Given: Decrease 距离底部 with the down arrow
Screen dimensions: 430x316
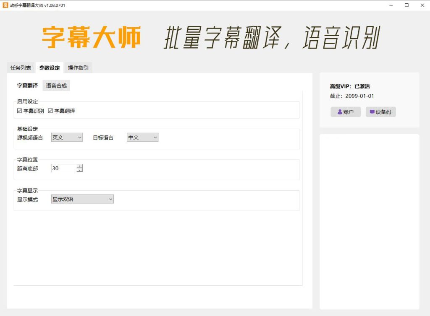Looking at the screenshot, I should [79, 170].
